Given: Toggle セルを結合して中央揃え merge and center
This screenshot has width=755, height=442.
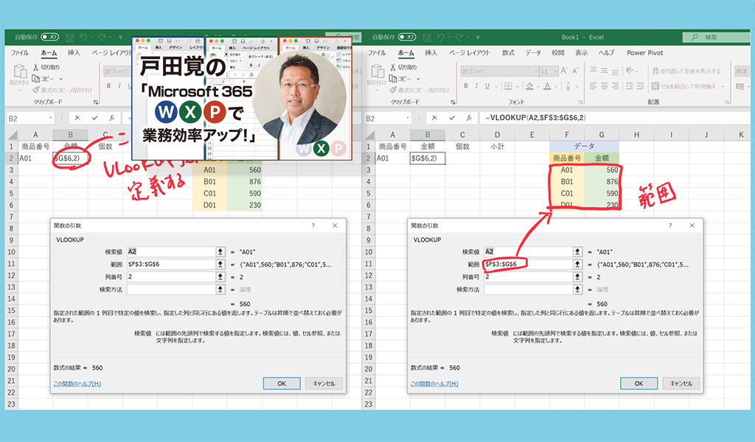Looking at the screenshot, I should tap(684, 86).
